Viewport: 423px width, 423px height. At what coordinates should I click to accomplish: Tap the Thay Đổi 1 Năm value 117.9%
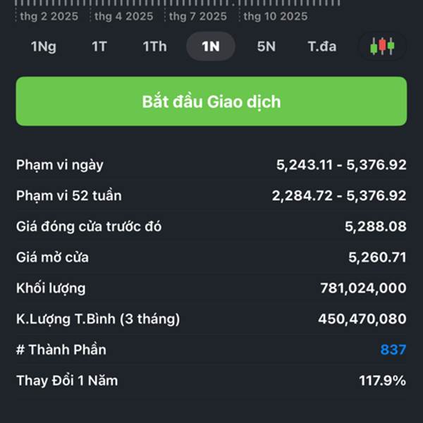382,381
